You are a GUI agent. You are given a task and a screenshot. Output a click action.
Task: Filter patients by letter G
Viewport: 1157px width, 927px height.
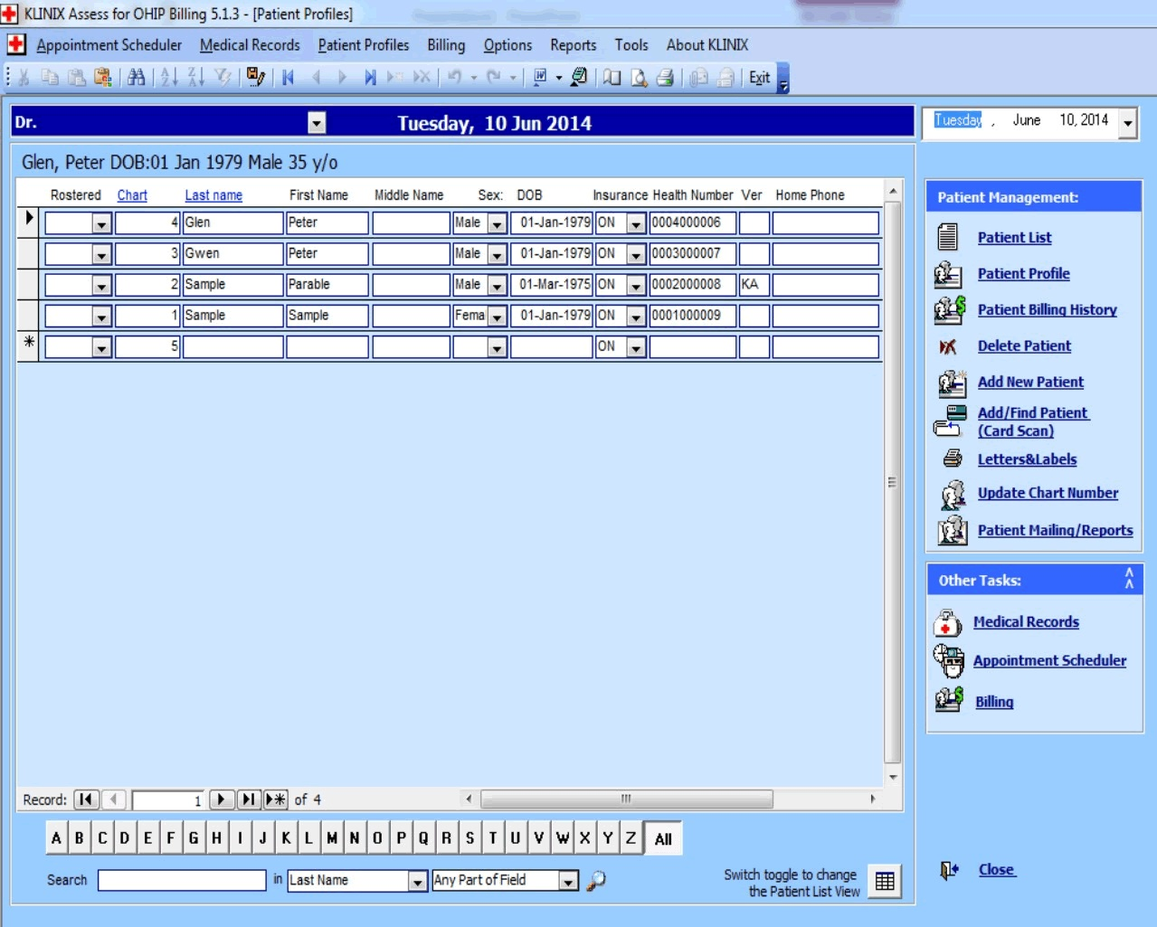pyautogui.click(x=194, y=838)
